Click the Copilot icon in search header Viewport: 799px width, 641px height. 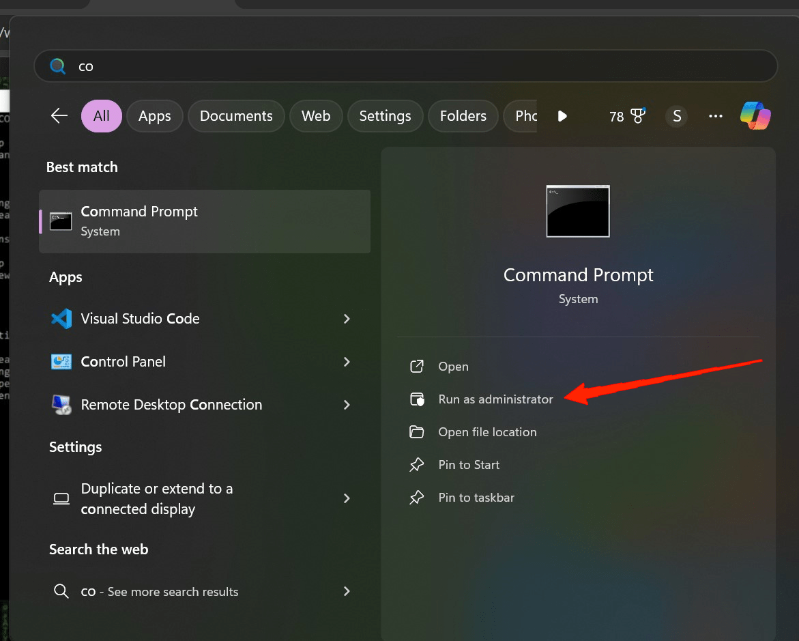tap(755, 116)
